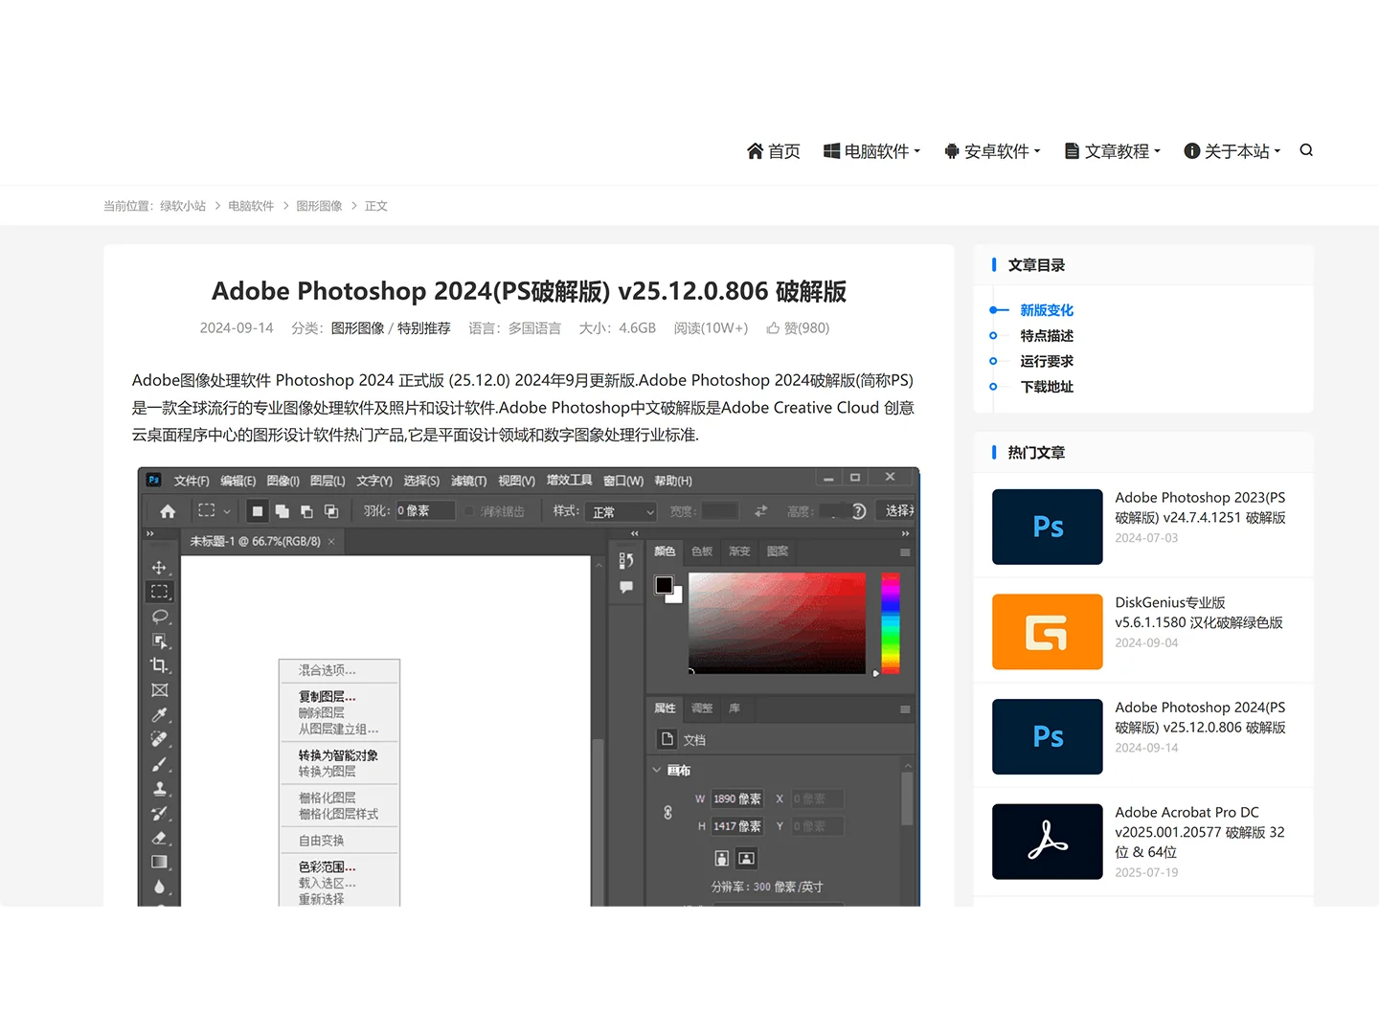Switch to the 渐变 gradients tab
Image resolution: width=1379 pixels, height=1034 pixels.
739,551
